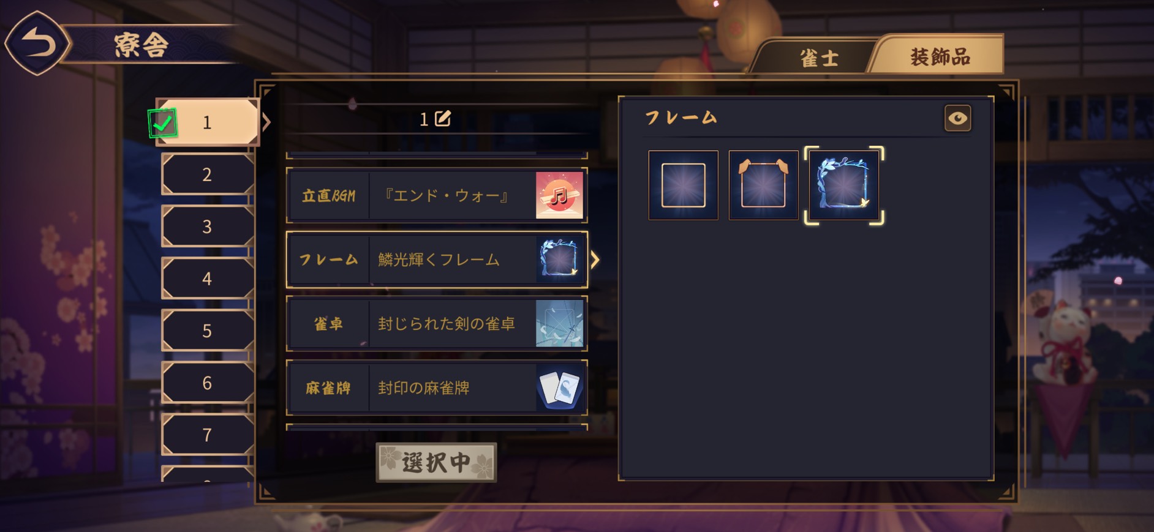Click the 選択中 button
Screen dimensions: 1154x532
(436, 462)
